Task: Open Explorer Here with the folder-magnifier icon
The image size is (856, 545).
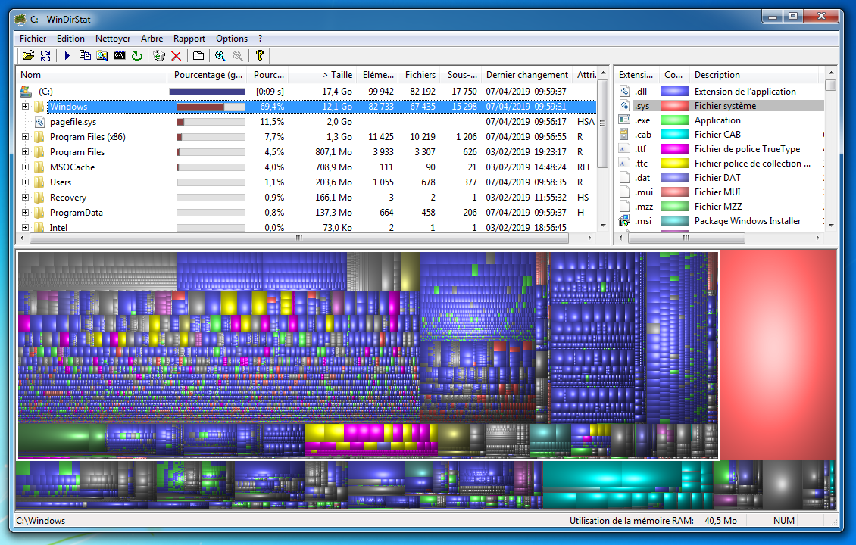Action: coord(102,56)
